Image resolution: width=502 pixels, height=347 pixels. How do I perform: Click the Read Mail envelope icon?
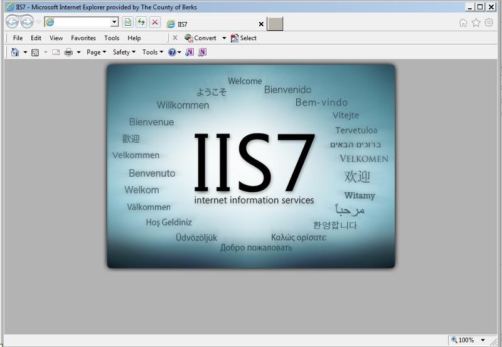coord(56,52)
